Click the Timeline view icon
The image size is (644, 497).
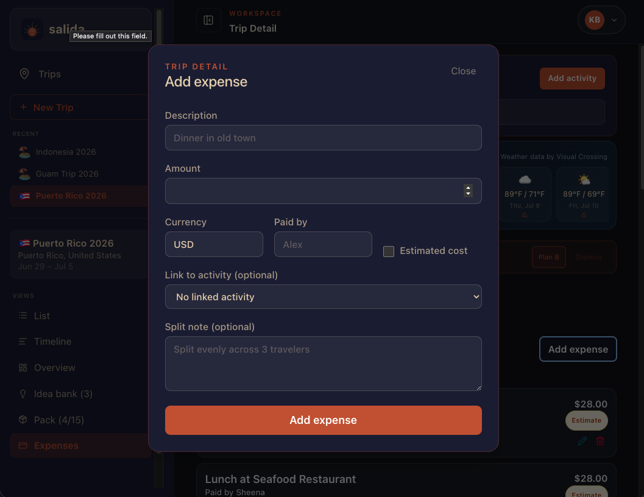pyautogui.click(x=23, y=341)
